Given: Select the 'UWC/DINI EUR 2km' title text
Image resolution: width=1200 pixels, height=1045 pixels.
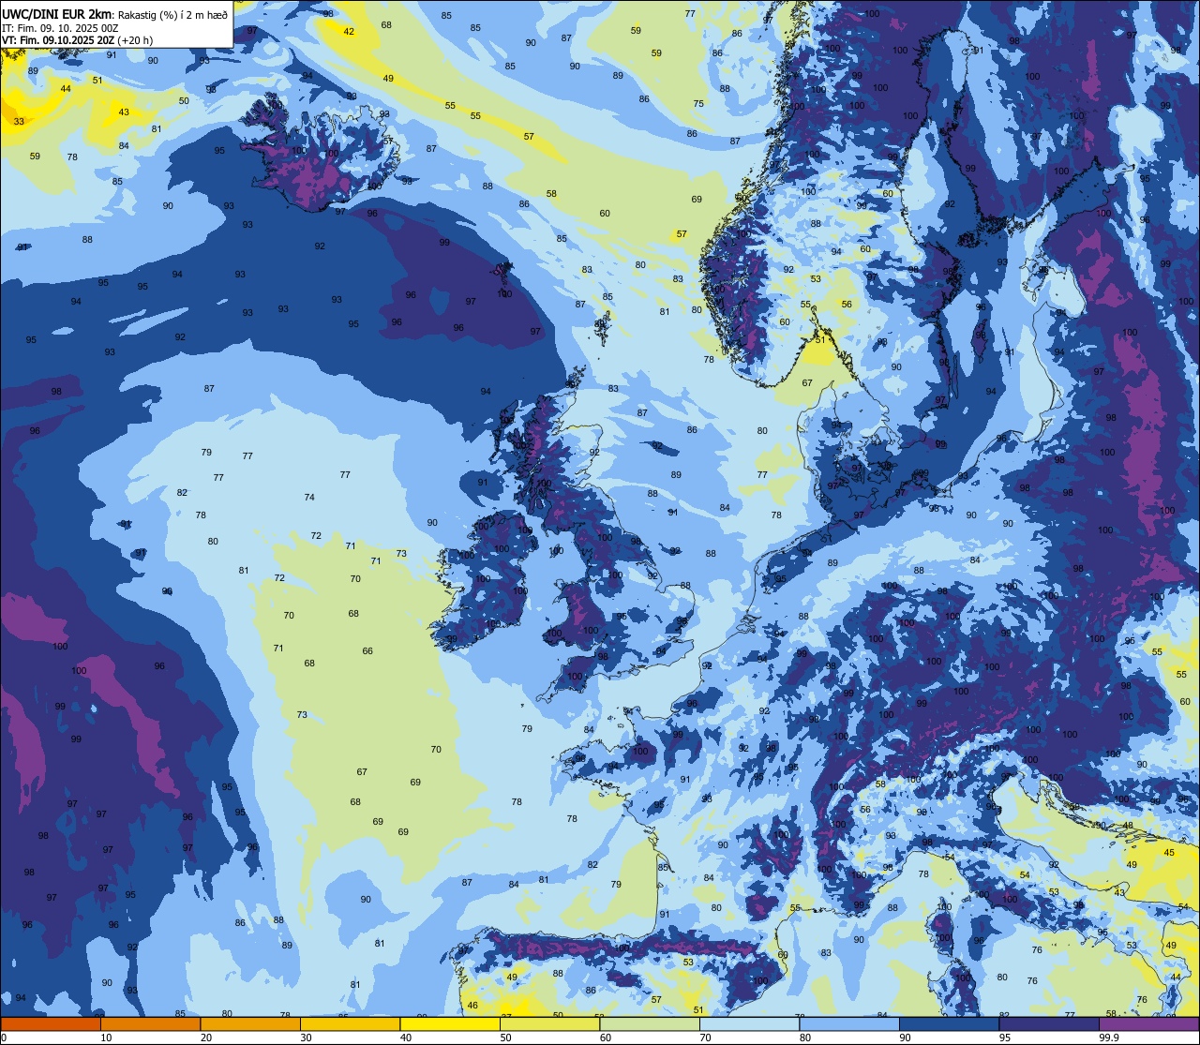Looking at the screenshot, I should tap(57, 13).
